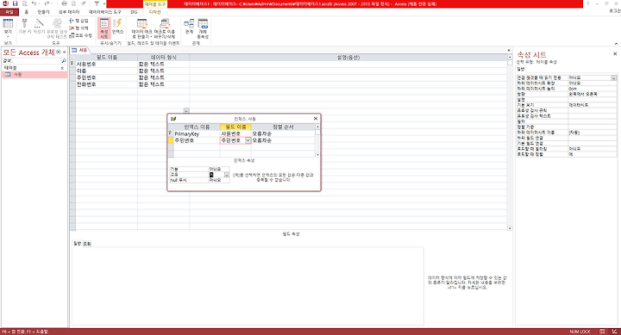Image resolution: width=621 pixels, height=335 pixels.
Task: Click Modify Lookups (조회 수정) in the ribbon
Action: click(x=80, y=35)
